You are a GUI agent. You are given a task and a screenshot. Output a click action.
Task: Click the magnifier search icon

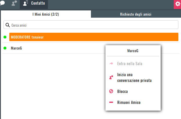point(8,25)
